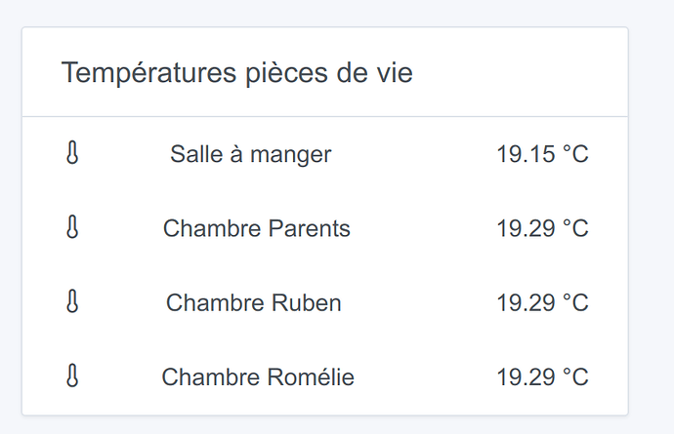
Task: Click the 19.29 number for Chambre Ruben
Action: click(526, 302)
